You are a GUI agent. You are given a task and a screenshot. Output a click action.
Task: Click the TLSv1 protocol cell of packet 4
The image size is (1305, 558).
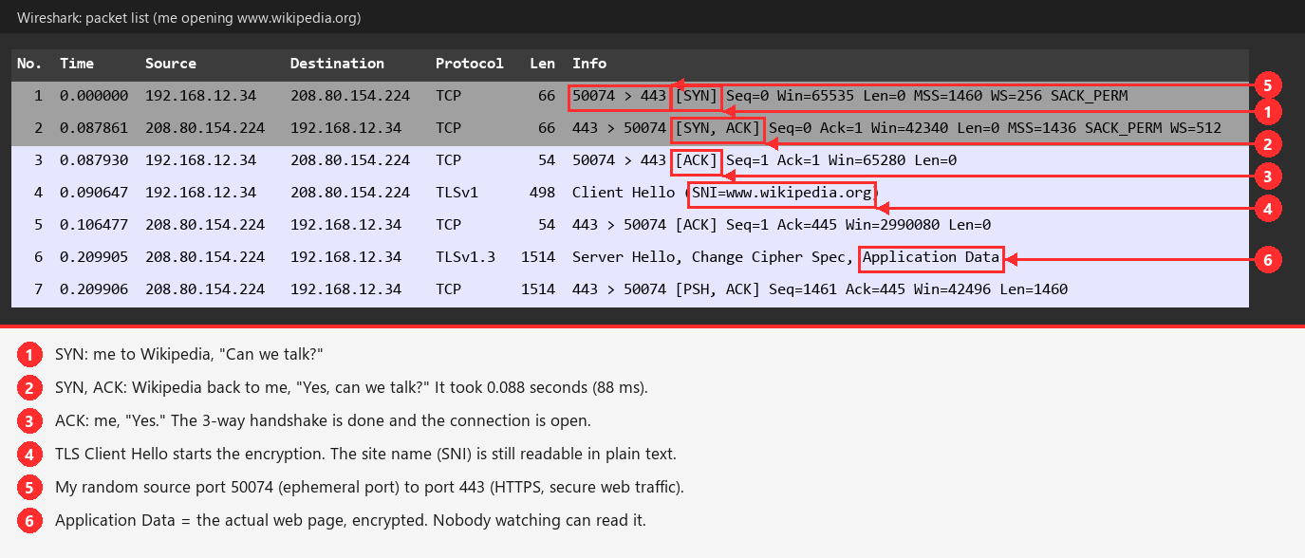[457, 193]
